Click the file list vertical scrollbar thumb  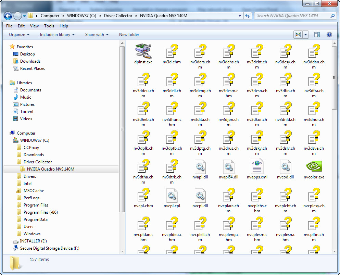click(x=334, y=77)
